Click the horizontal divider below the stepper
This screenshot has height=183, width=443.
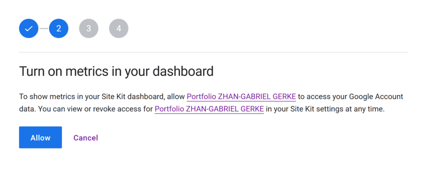point(214,52)
